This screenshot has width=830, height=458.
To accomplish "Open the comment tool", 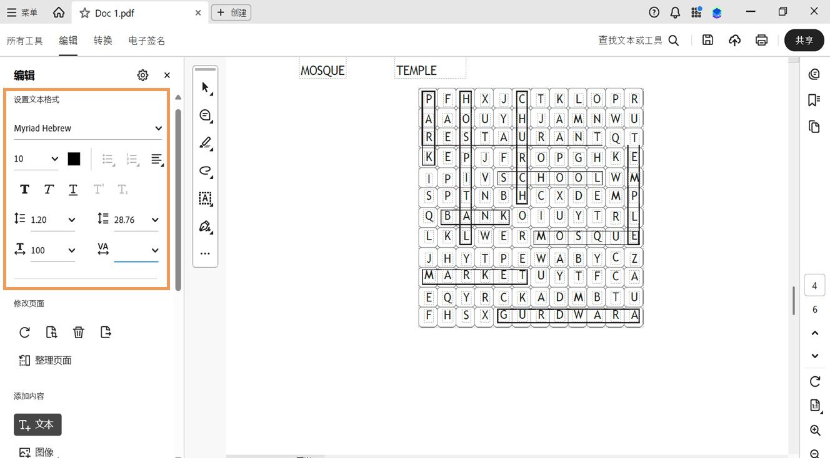I will pos(205,115).
